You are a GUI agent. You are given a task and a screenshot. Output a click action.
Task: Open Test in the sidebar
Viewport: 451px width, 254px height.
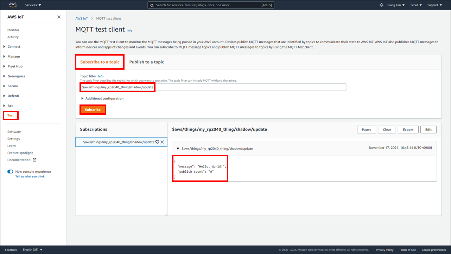(11, 115)
